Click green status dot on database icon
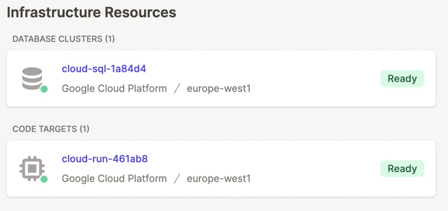448x211 pixels. pyautogui.click(x=44, y=89)
